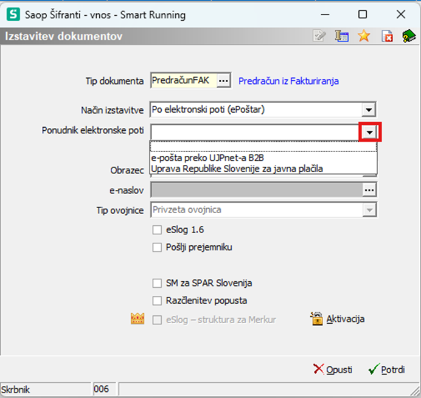This screenshot has width=421, height=398.
Task: Click the Predračun iz Fakturiranja link text
Action: pyautogui.click(x=288, y=81)
